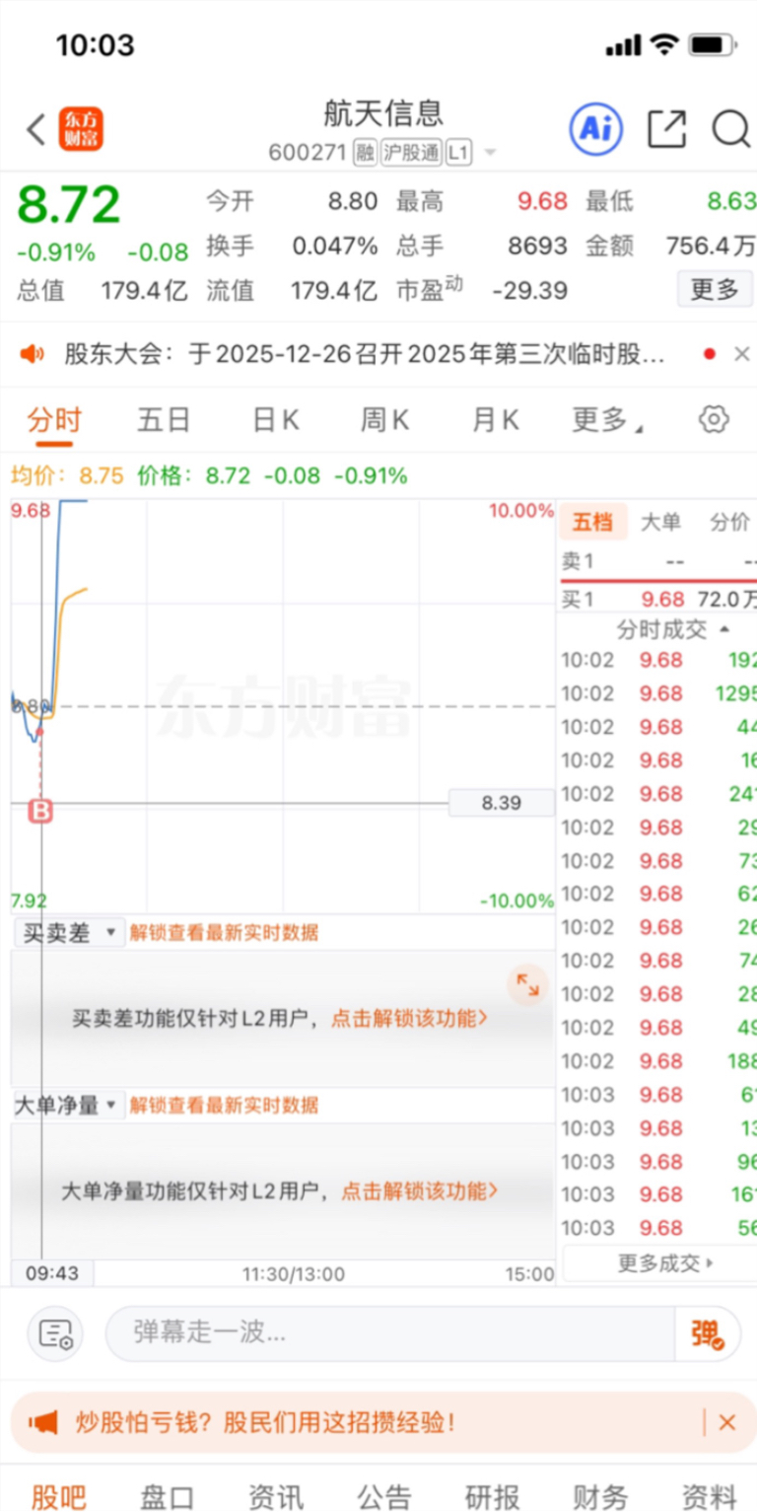
Task: Switch to the 五日 tab
Action: click(x=164, y=420)
